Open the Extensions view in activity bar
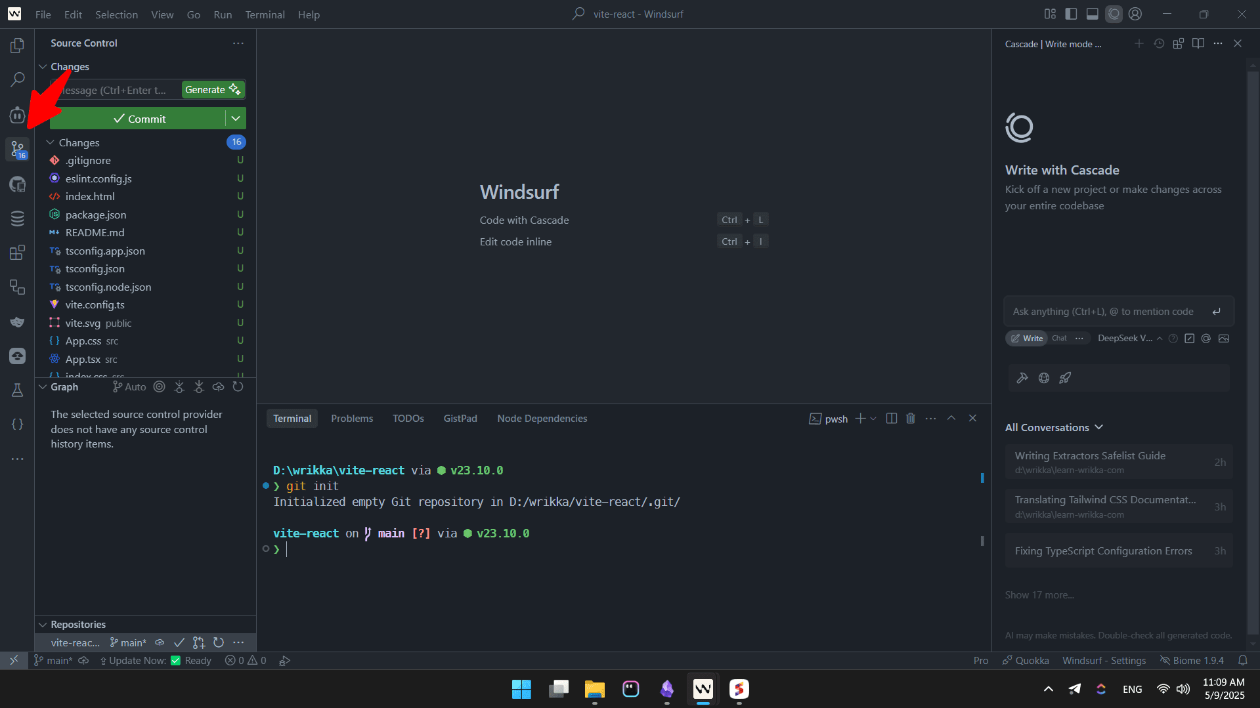Image resolution: width=1260 pixels, height=708 pixels. point(18,253)
